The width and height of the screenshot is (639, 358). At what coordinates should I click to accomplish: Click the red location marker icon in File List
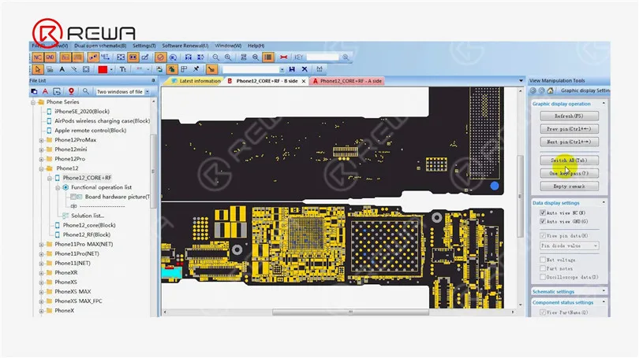click(71, 91)
